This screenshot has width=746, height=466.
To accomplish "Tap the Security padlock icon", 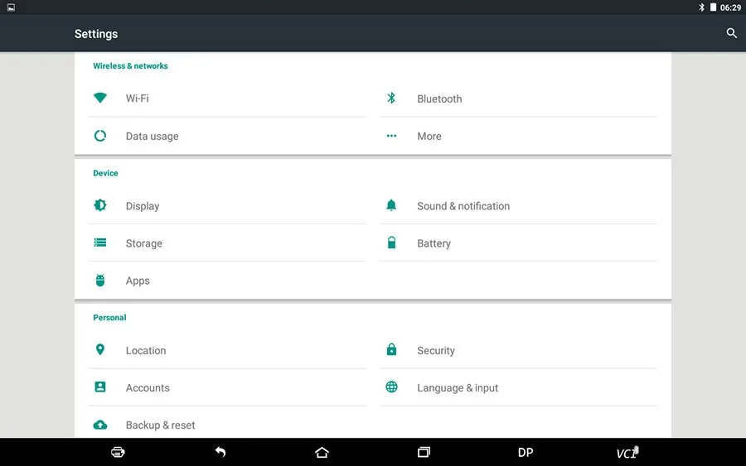I will click(x=391, y=349).
